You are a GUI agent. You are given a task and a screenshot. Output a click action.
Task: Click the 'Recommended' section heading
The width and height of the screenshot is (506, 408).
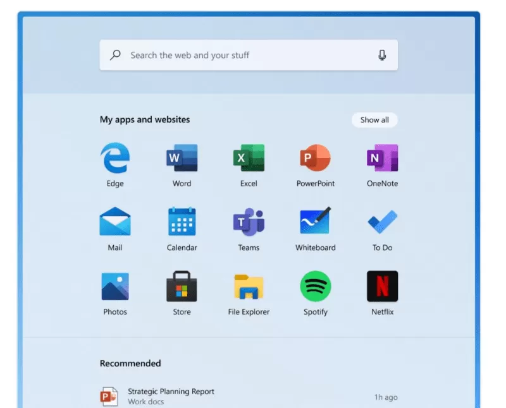pyautogui.click(x=130, y=363)
